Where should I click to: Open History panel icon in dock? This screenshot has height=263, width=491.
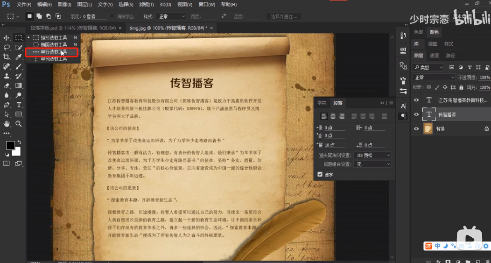point(403,36)
